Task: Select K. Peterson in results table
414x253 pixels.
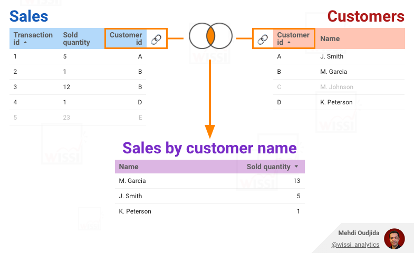Action: click(135, 211)
